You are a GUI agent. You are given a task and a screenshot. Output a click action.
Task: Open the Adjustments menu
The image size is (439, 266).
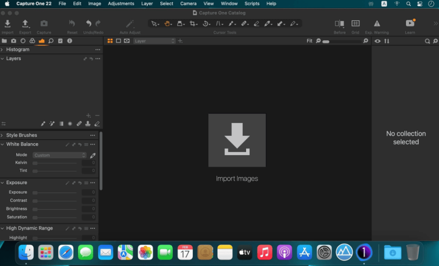121,3
